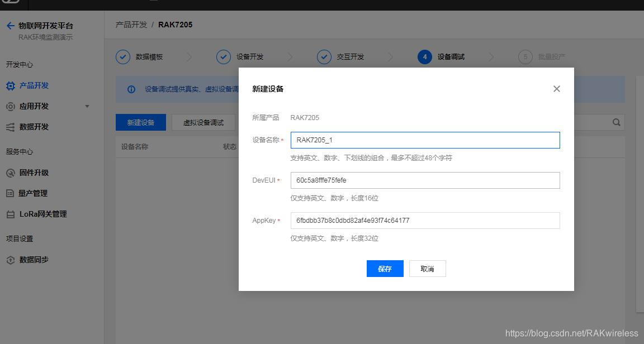Click the 设备开发 checkmark circle
644x344 pixels.
tap(224, 57)
